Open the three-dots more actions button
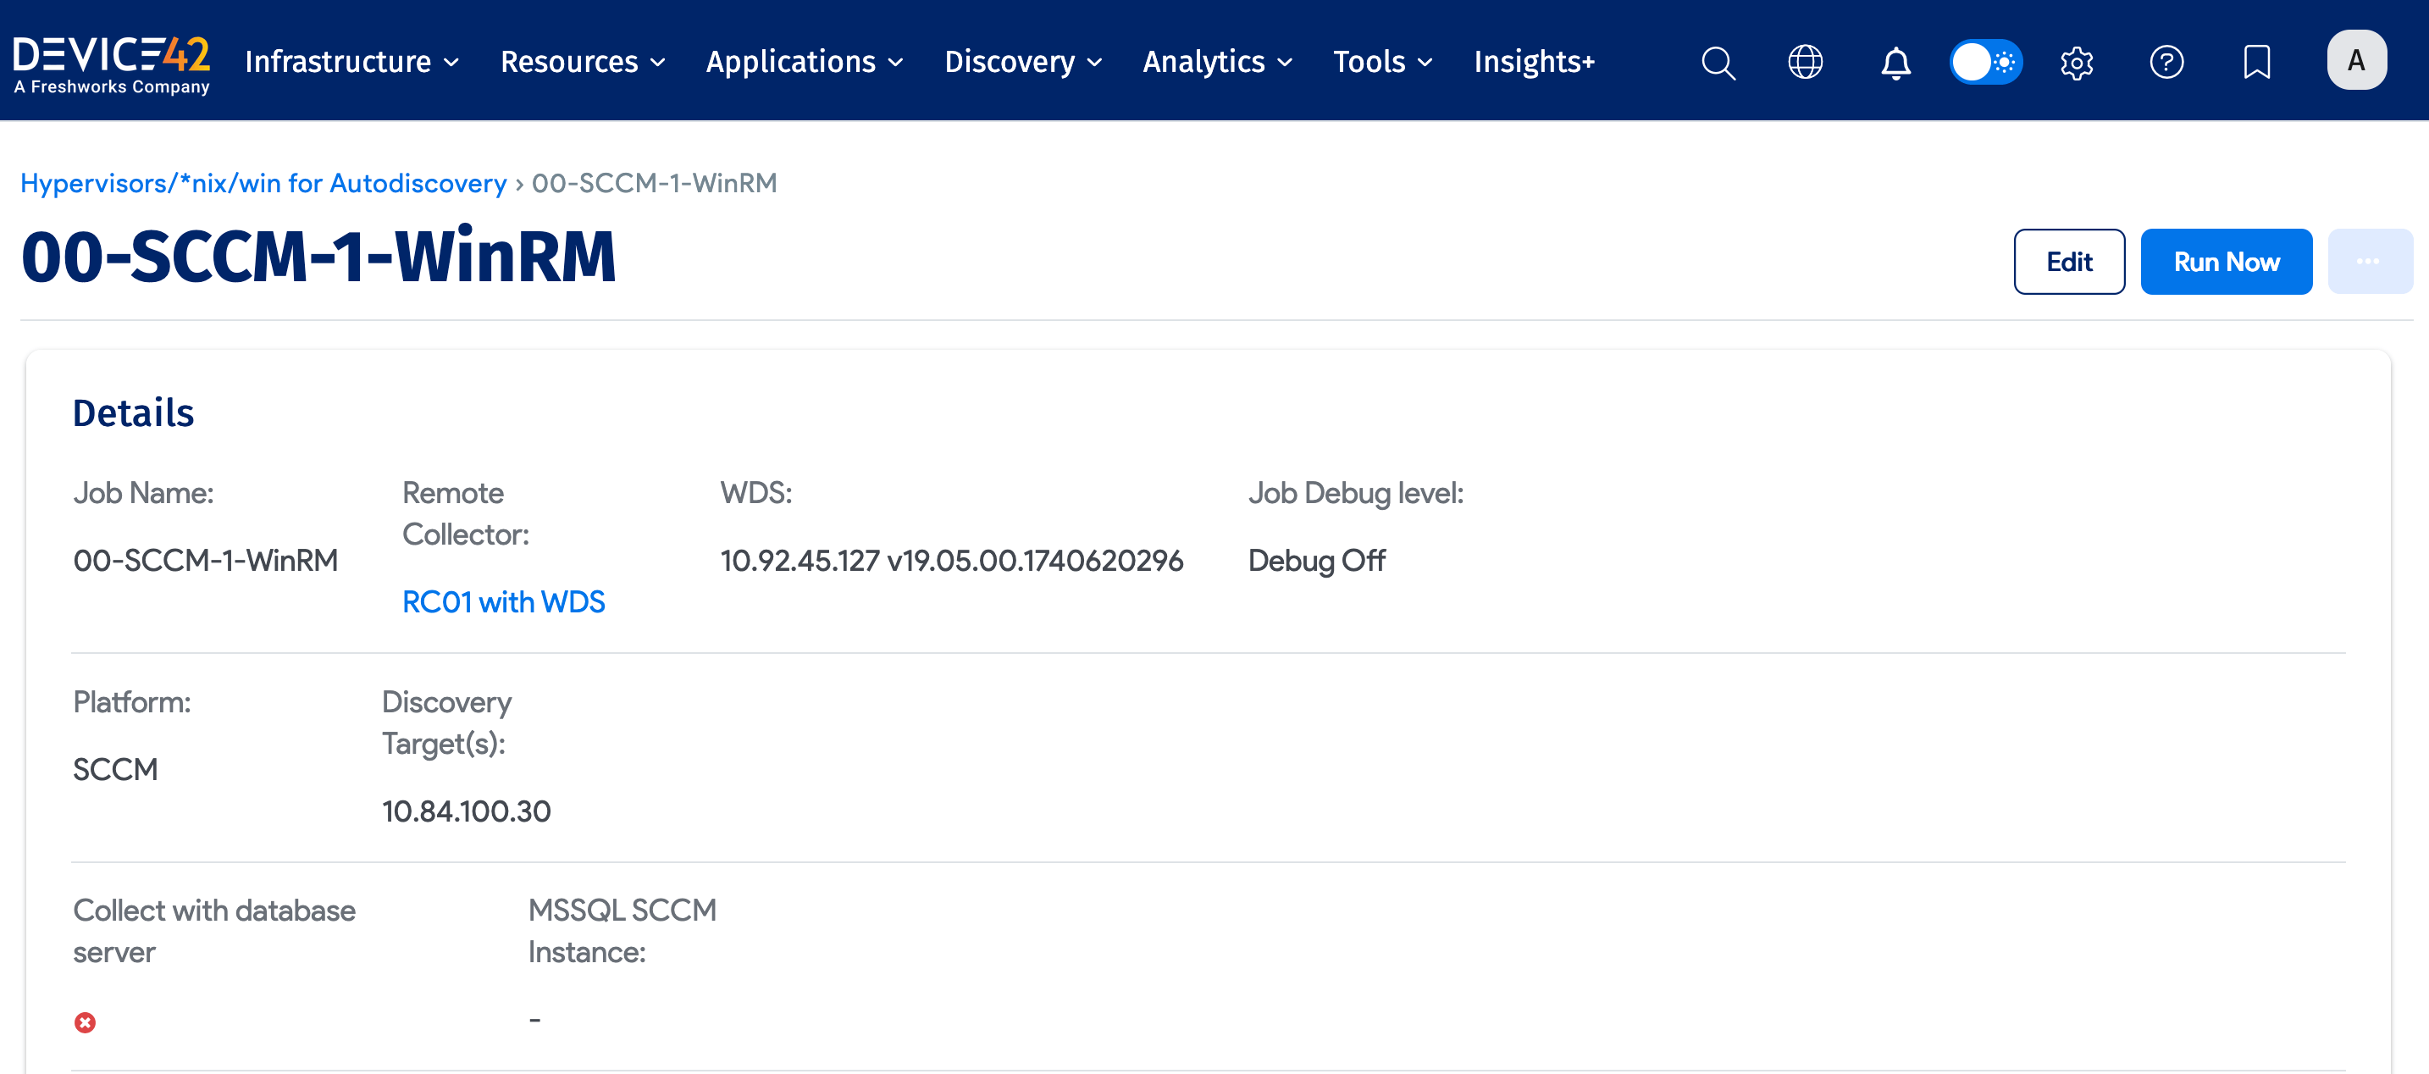2429x1074 pixels. pos(2369,261)
